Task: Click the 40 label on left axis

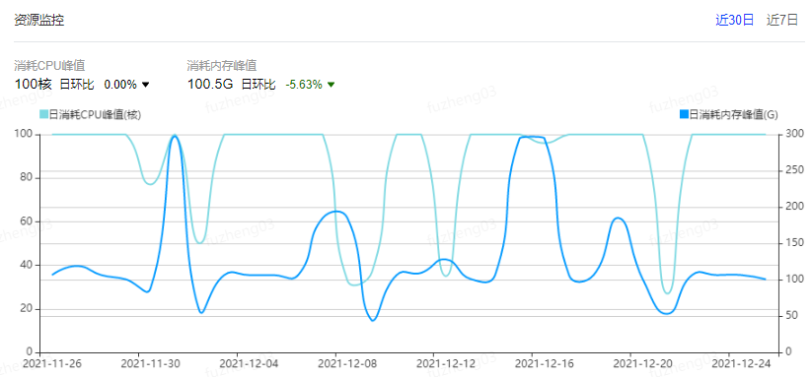Action: coord(28,265)
